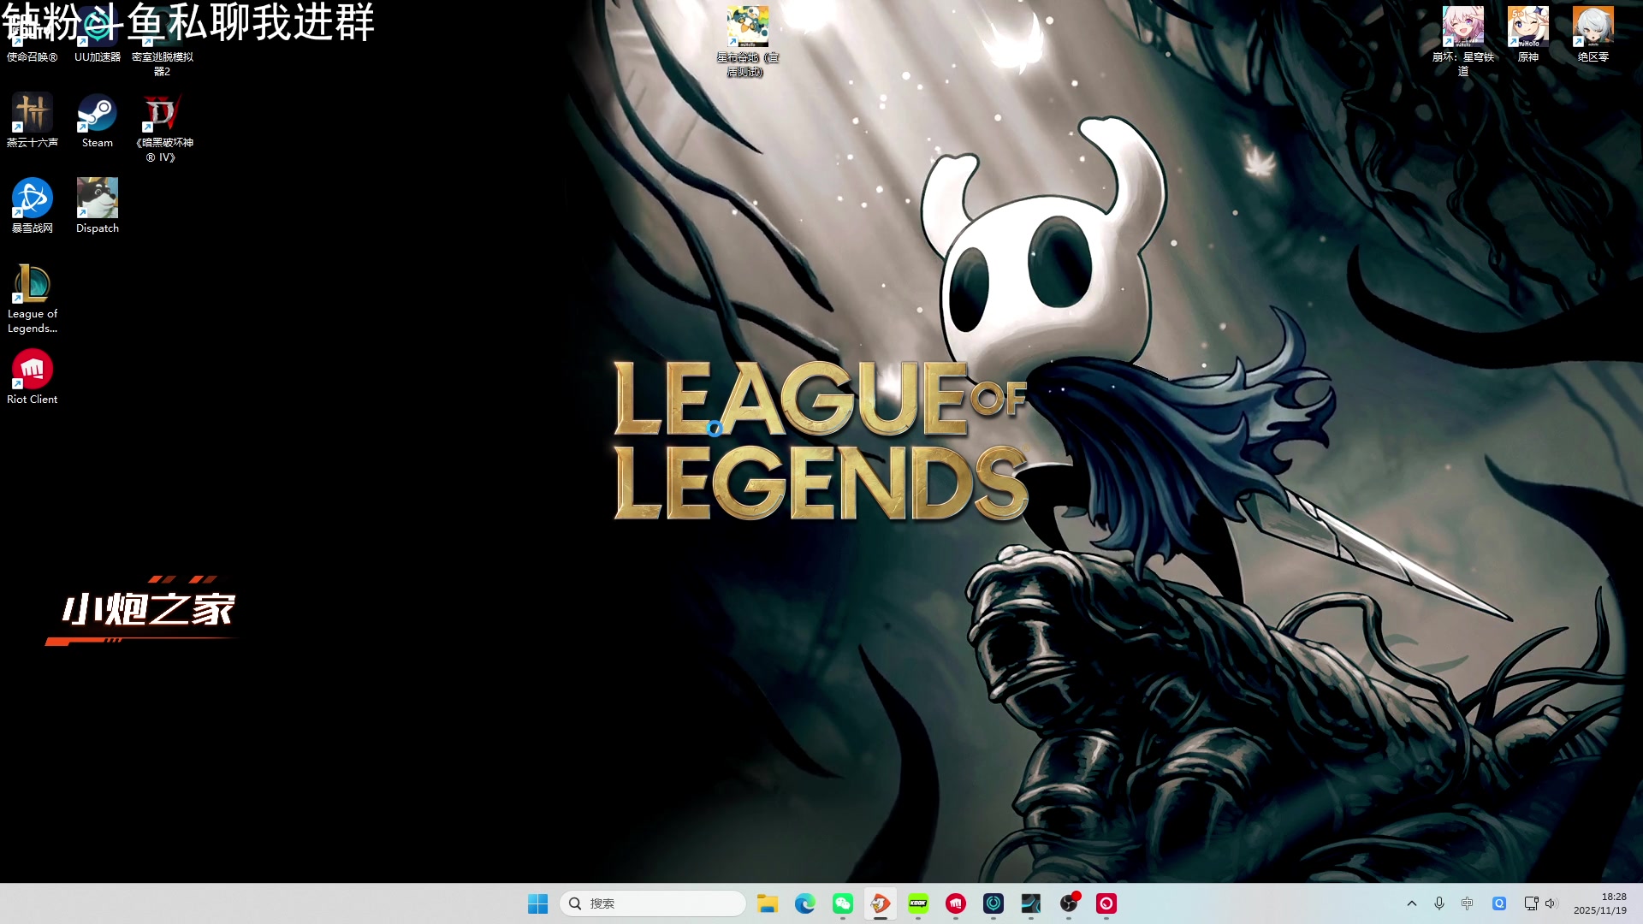Select the Dispatch desktop icon

tap(97, 199)
